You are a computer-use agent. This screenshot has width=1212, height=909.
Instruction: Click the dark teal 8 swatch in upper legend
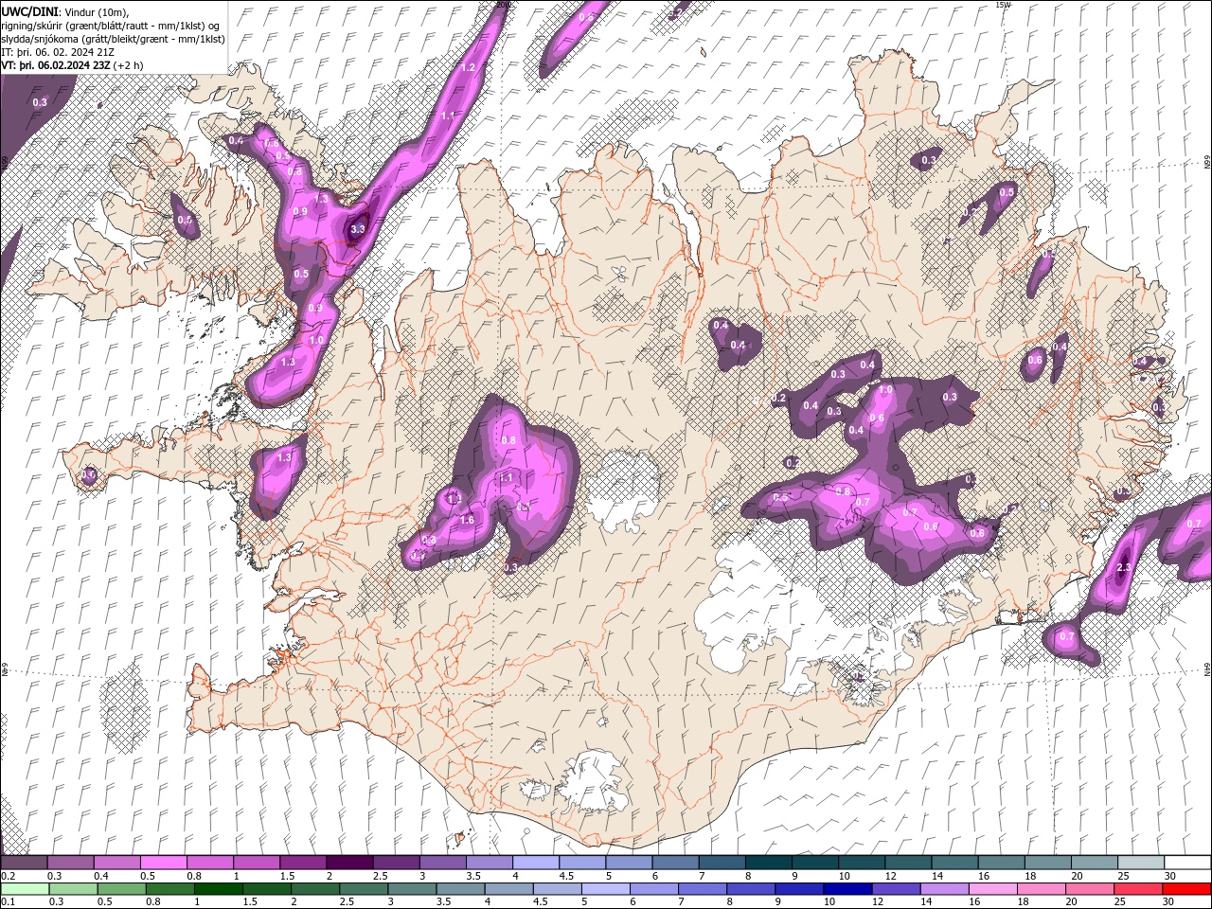[x=768, y=863]
